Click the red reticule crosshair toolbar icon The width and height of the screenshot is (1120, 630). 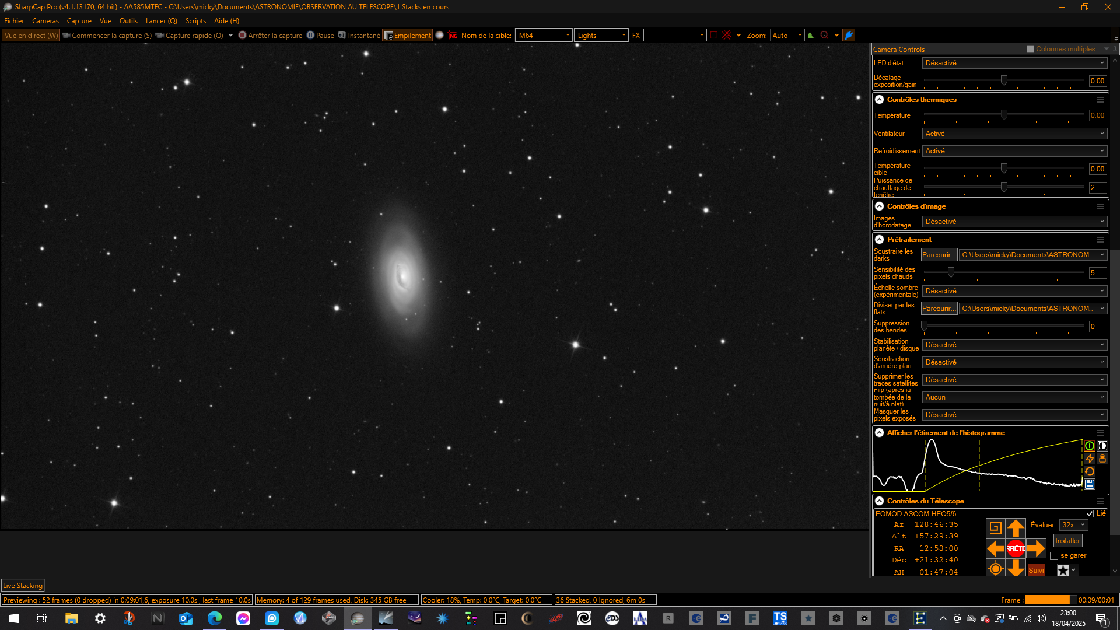727,36
